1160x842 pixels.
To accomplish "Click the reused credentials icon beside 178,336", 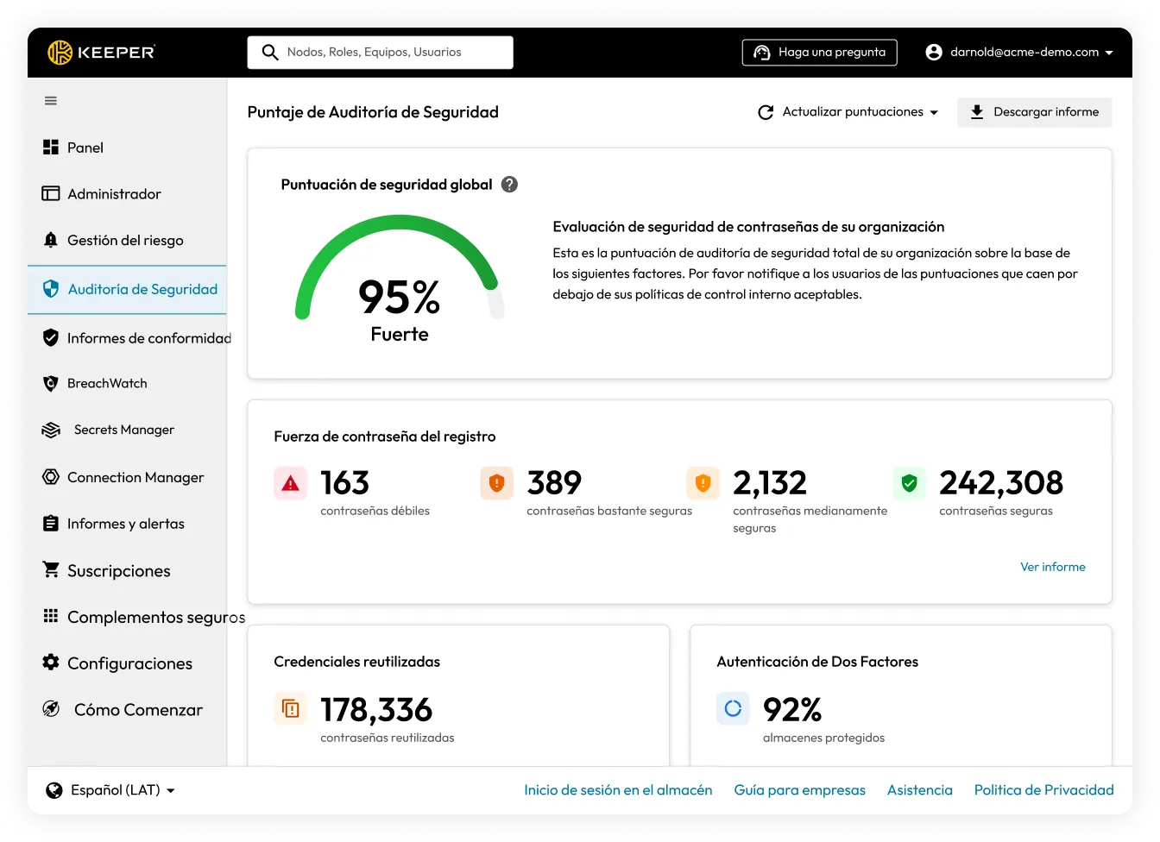I will pos(291,709).
